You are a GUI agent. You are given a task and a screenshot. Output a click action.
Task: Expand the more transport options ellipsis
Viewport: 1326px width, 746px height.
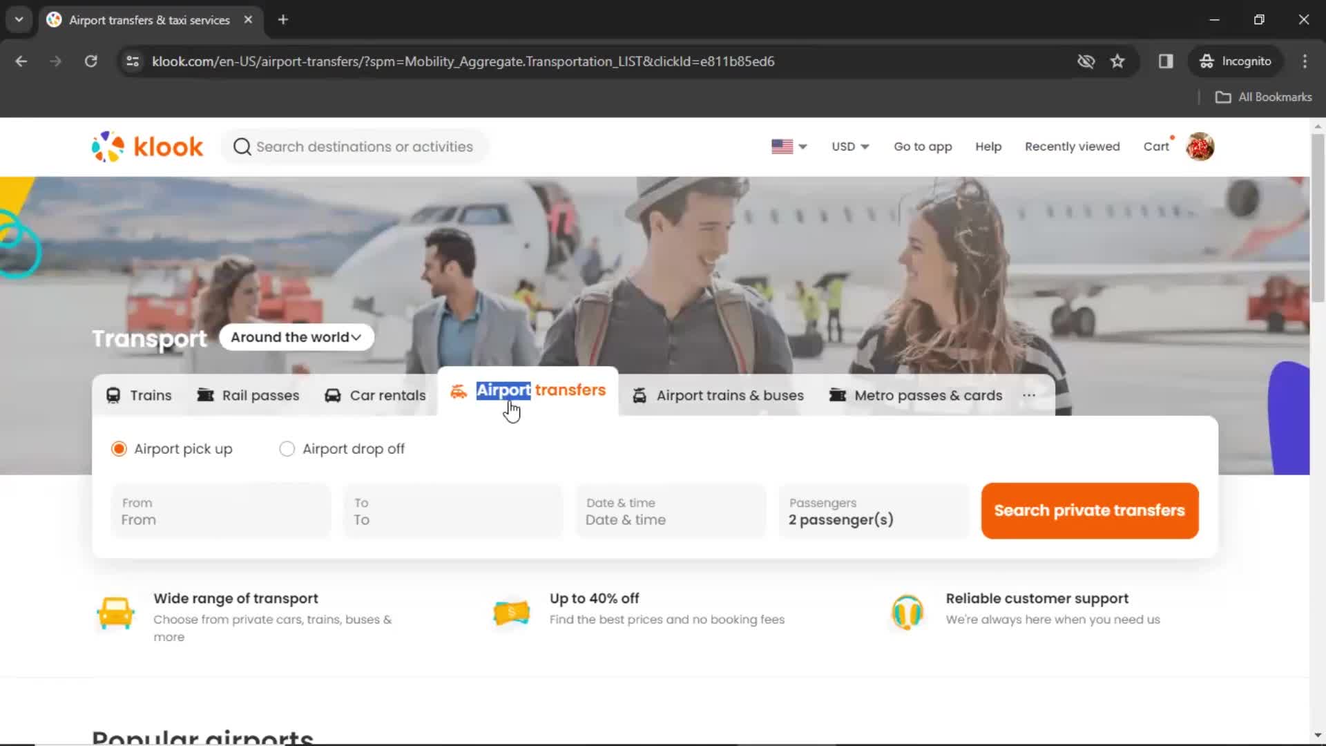tap(1029, 395)
